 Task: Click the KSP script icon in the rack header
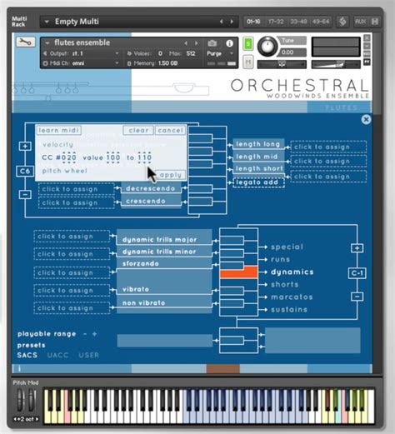[342, 22]
